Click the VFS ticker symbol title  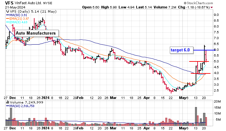[9, 3]
